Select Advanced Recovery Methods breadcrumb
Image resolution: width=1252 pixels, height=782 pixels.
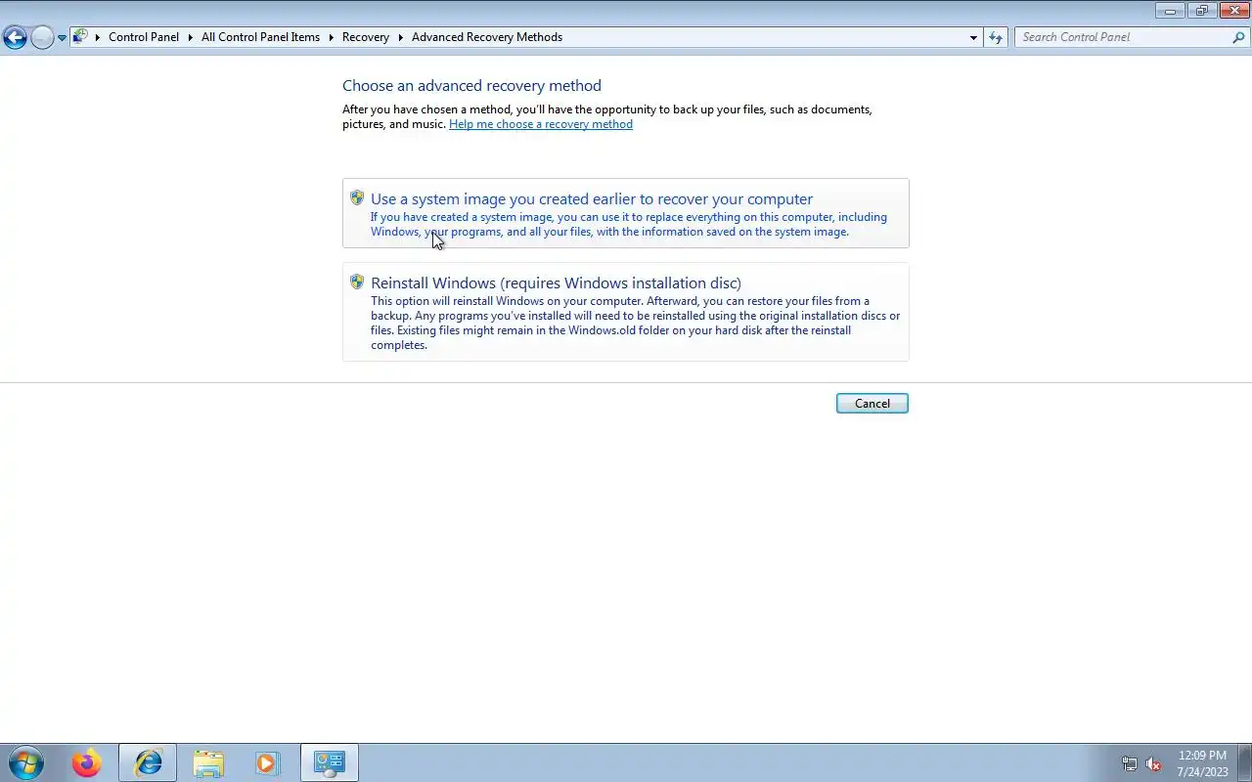click(487, 37)
